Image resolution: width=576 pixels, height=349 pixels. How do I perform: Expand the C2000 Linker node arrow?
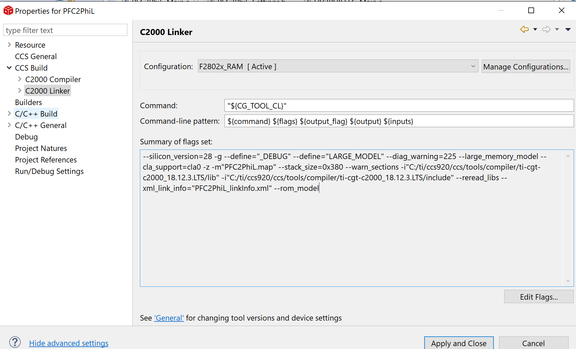20,91
